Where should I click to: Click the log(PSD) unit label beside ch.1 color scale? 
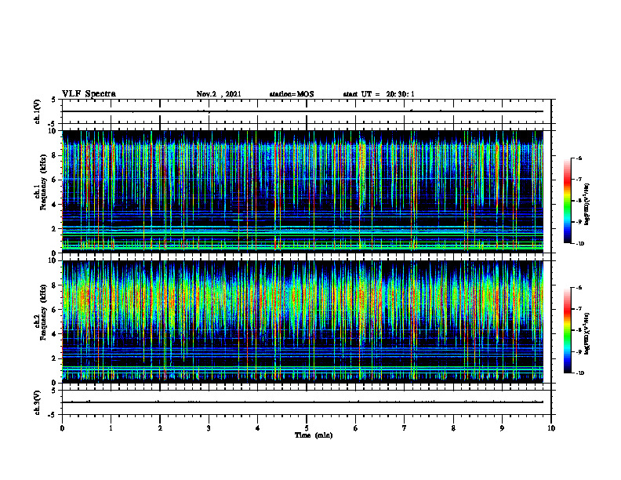588,205
